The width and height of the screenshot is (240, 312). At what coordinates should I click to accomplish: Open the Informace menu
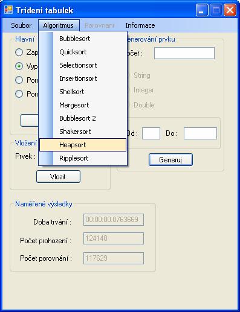tap(140, 25)
